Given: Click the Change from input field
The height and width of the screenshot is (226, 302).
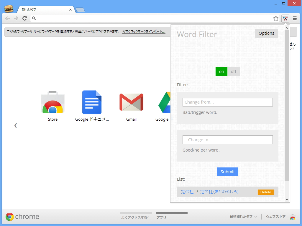Looking at the screenshot, I should pyautogui.click(x=227, y=102).
